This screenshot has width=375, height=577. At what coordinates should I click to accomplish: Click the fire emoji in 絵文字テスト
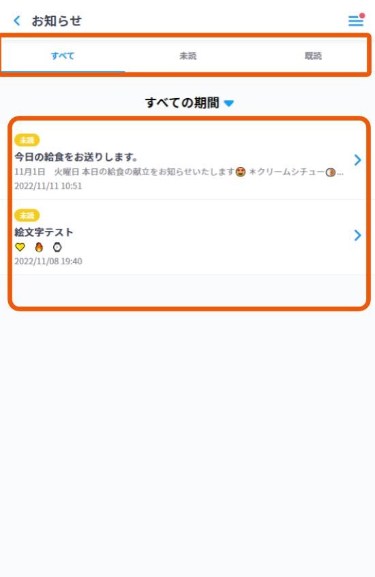[x=39, y=247]
